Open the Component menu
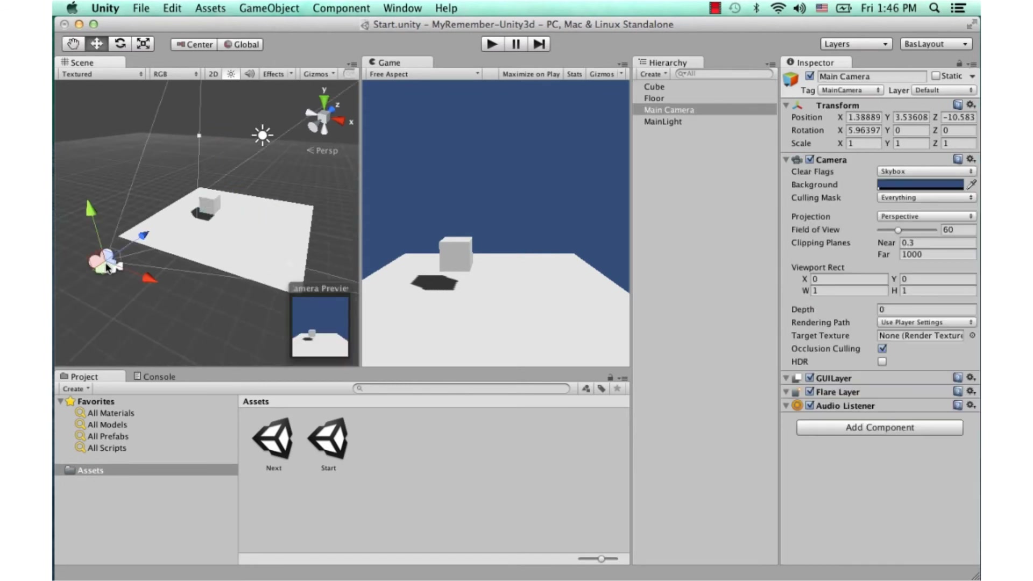 [x=341, y=8]
